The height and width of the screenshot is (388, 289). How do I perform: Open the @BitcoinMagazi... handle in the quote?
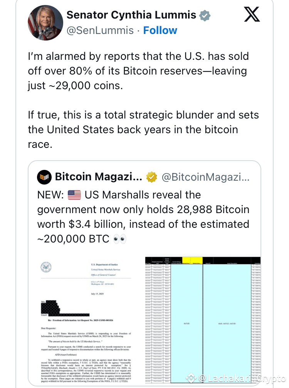205,177
